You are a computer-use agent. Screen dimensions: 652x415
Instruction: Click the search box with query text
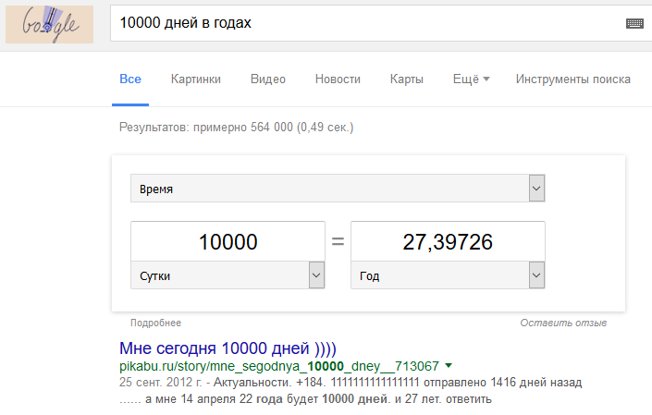(370, 23)
